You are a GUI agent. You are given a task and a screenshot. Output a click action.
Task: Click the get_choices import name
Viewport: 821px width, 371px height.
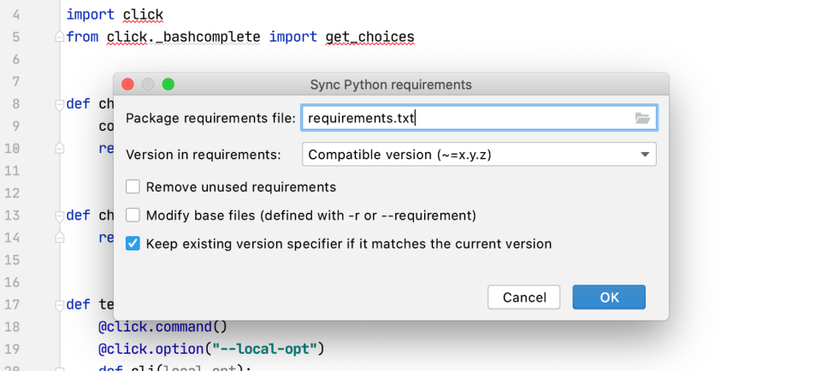coord(369,38)
